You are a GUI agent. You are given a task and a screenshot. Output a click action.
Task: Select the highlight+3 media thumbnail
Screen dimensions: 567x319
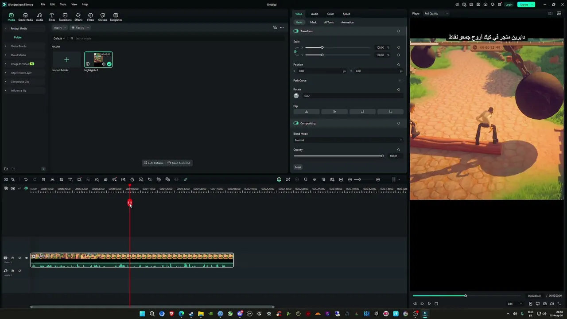[x=98, y=59]
